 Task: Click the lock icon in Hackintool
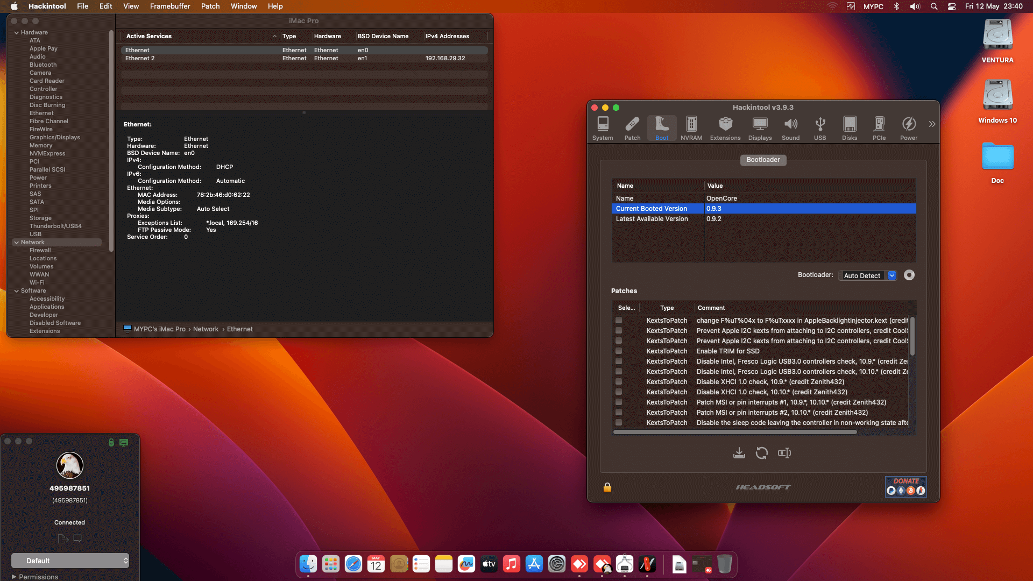(607, 487)
